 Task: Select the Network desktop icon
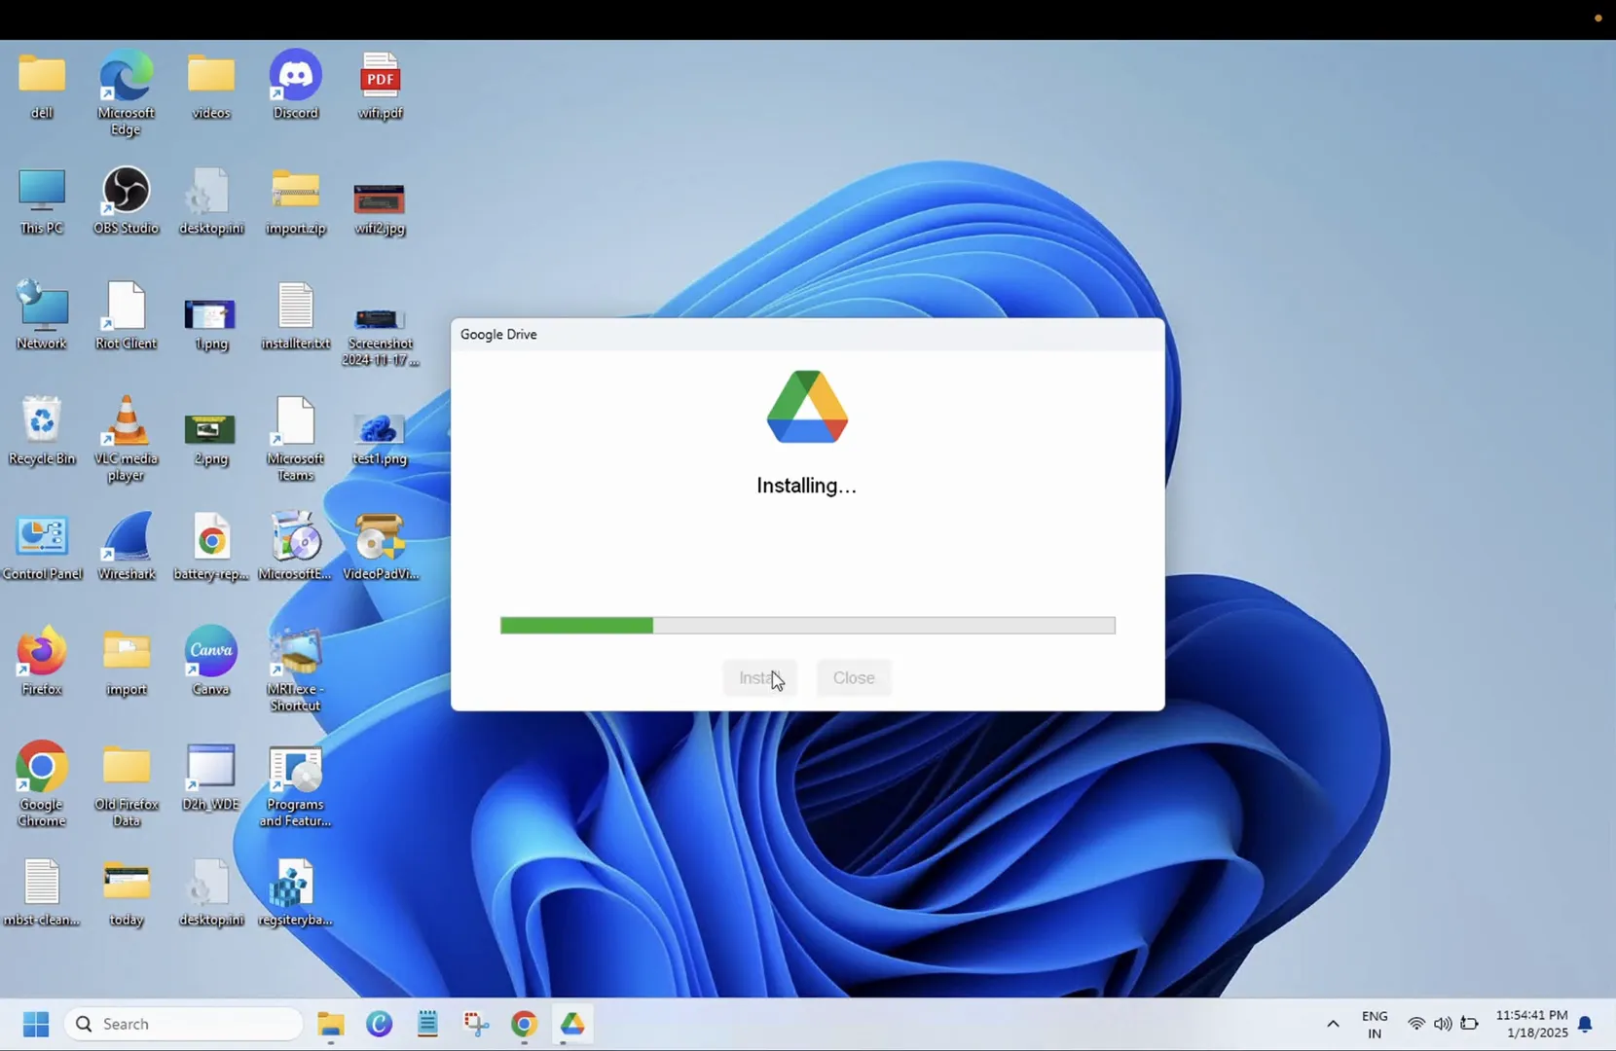pyautogui.click(x=42, y=316)
